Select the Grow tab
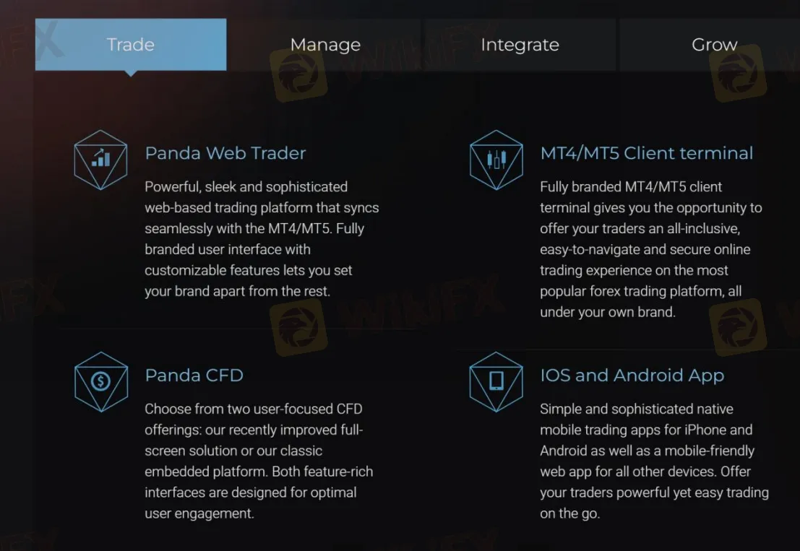This screenshot has width=800, height=551. pos(714,44)
